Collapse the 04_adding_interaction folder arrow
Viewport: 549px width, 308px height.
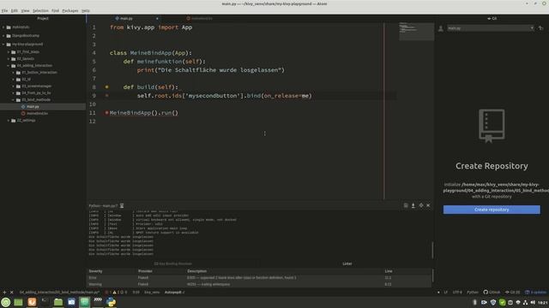[9, 65]
